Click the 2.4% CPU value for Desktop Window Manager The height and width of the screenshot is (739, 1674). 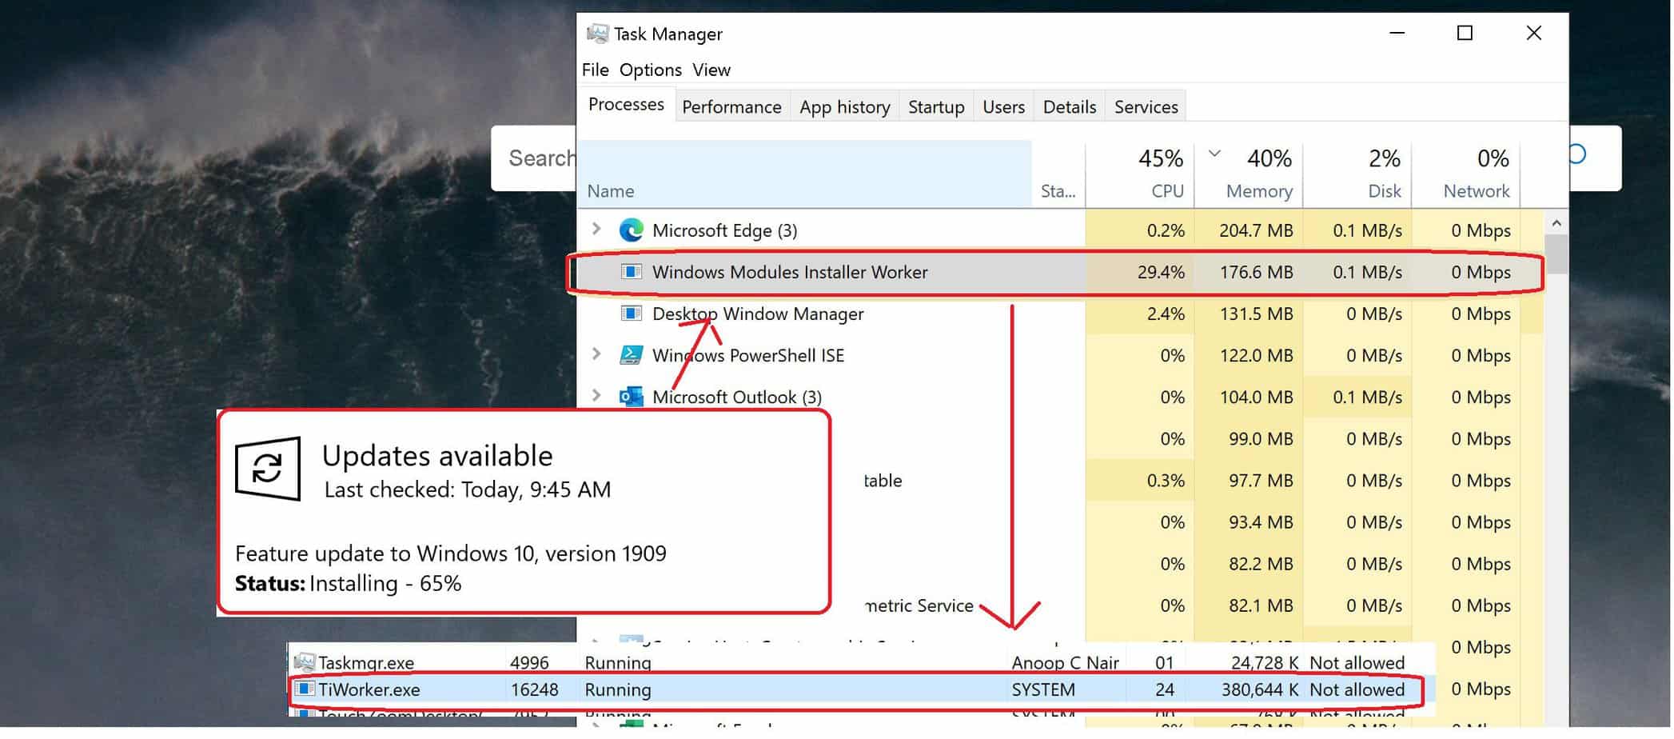[1166, 314]
